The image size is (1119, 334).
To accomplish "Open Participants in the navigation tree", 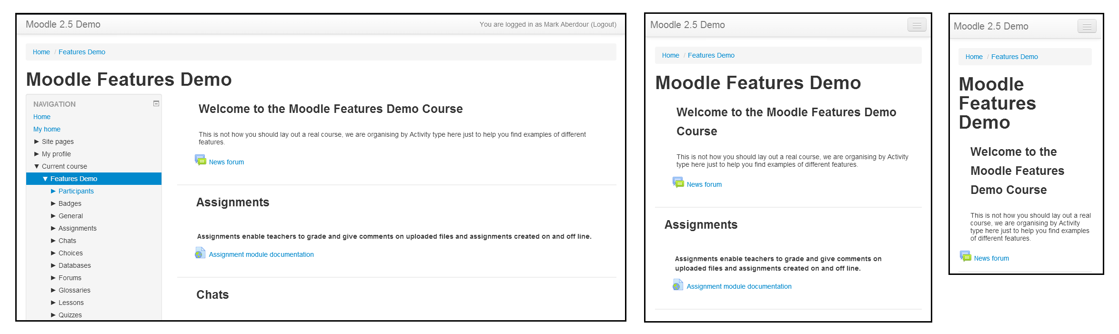I will tap(76, 191).
